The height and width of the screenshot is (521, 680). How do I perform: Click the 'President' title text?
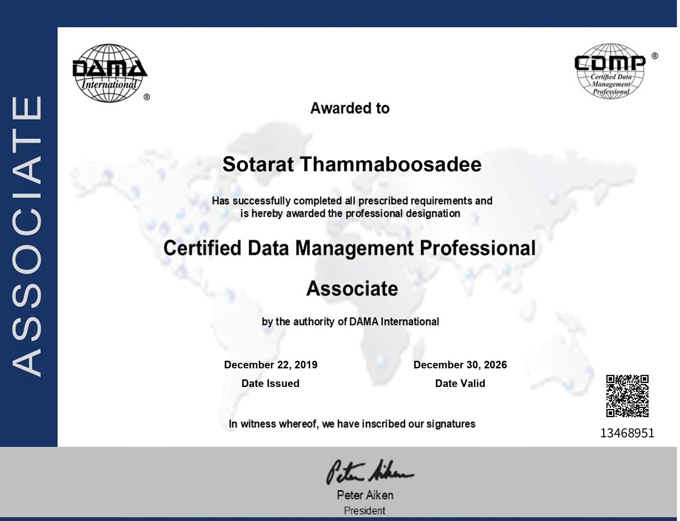[364, 510]
